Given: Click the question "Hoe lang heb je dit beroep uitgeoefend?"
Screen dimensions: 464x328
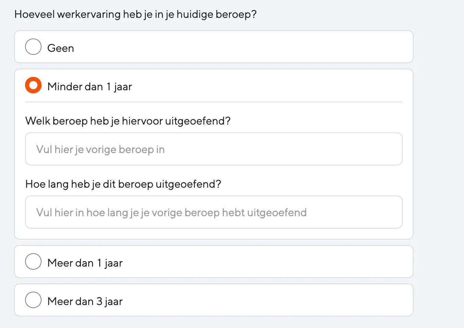Looking at the screenshot, I should [x=123, y=184].
